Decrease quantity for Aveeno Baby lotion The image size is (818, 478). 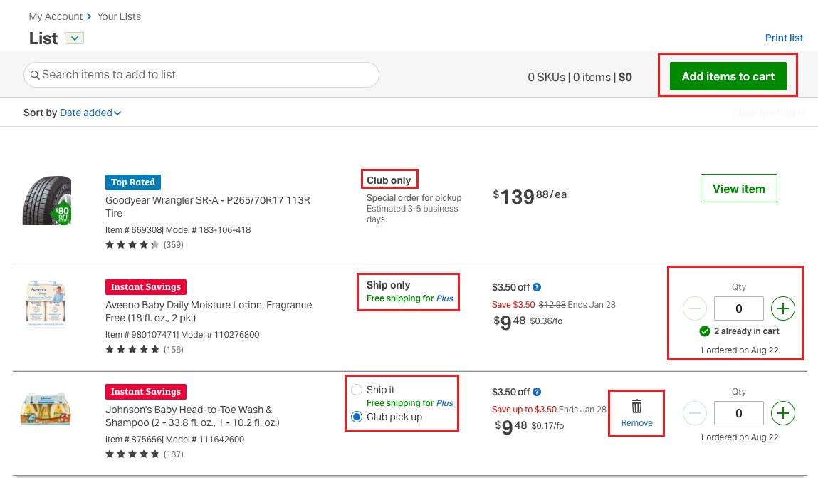tap(695, 308)
